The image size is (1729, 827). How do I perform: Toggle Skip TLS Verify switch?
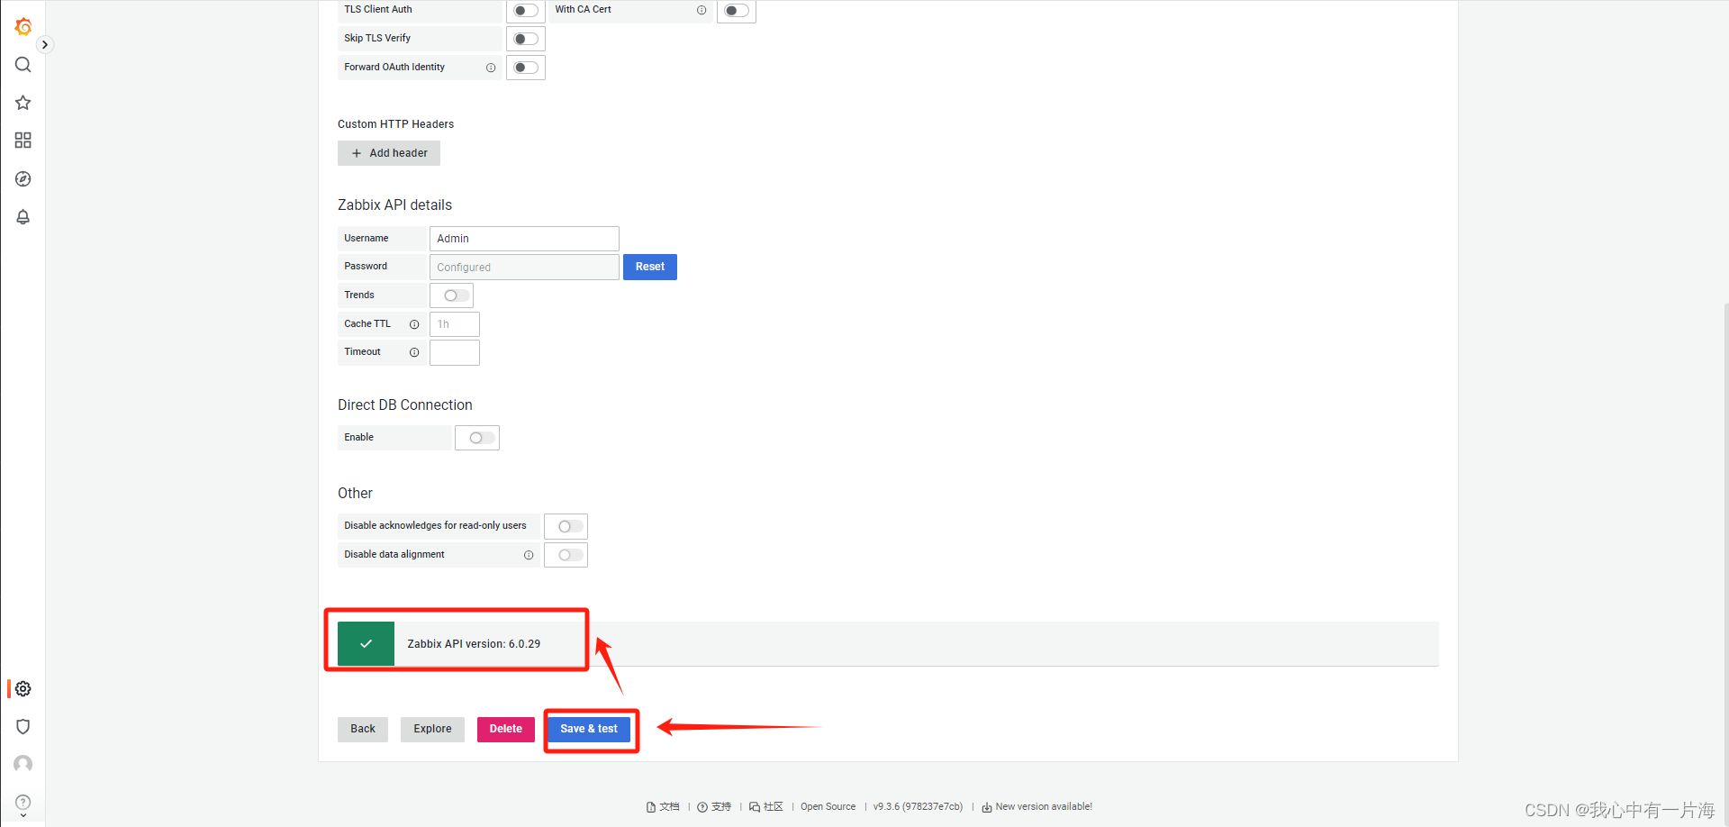click(526, 39)
